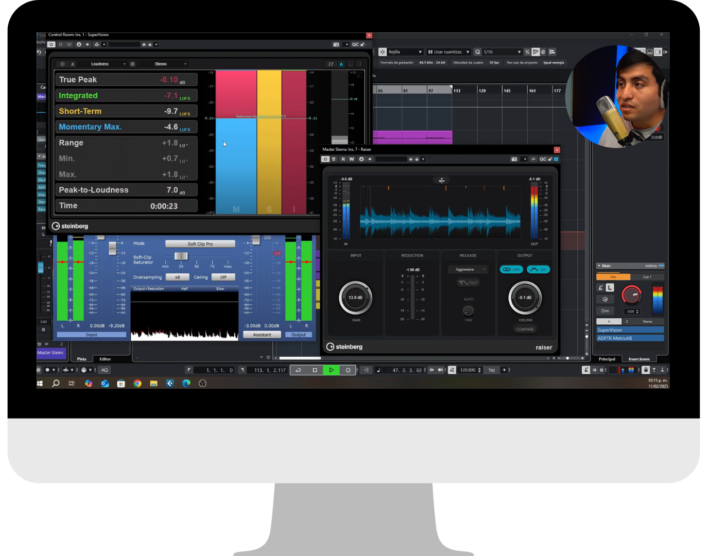This screenshot has height=556, width=709.
Task: Open the SuperVision Loudness module dropdown
Action: pos(108,64)
